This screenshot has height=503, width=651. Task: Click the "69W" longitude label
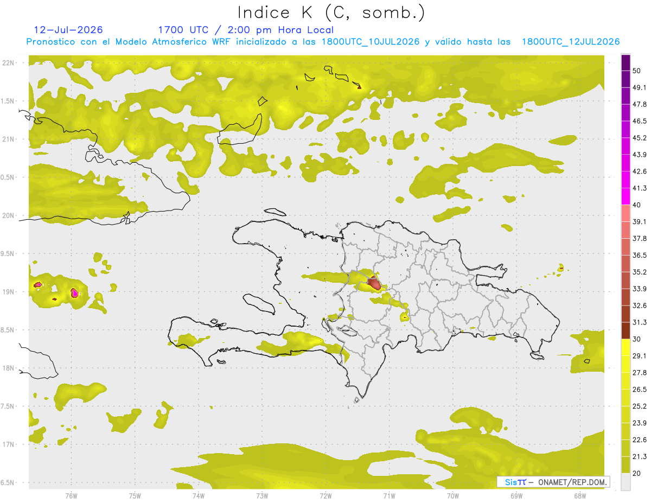coord(516,495)
